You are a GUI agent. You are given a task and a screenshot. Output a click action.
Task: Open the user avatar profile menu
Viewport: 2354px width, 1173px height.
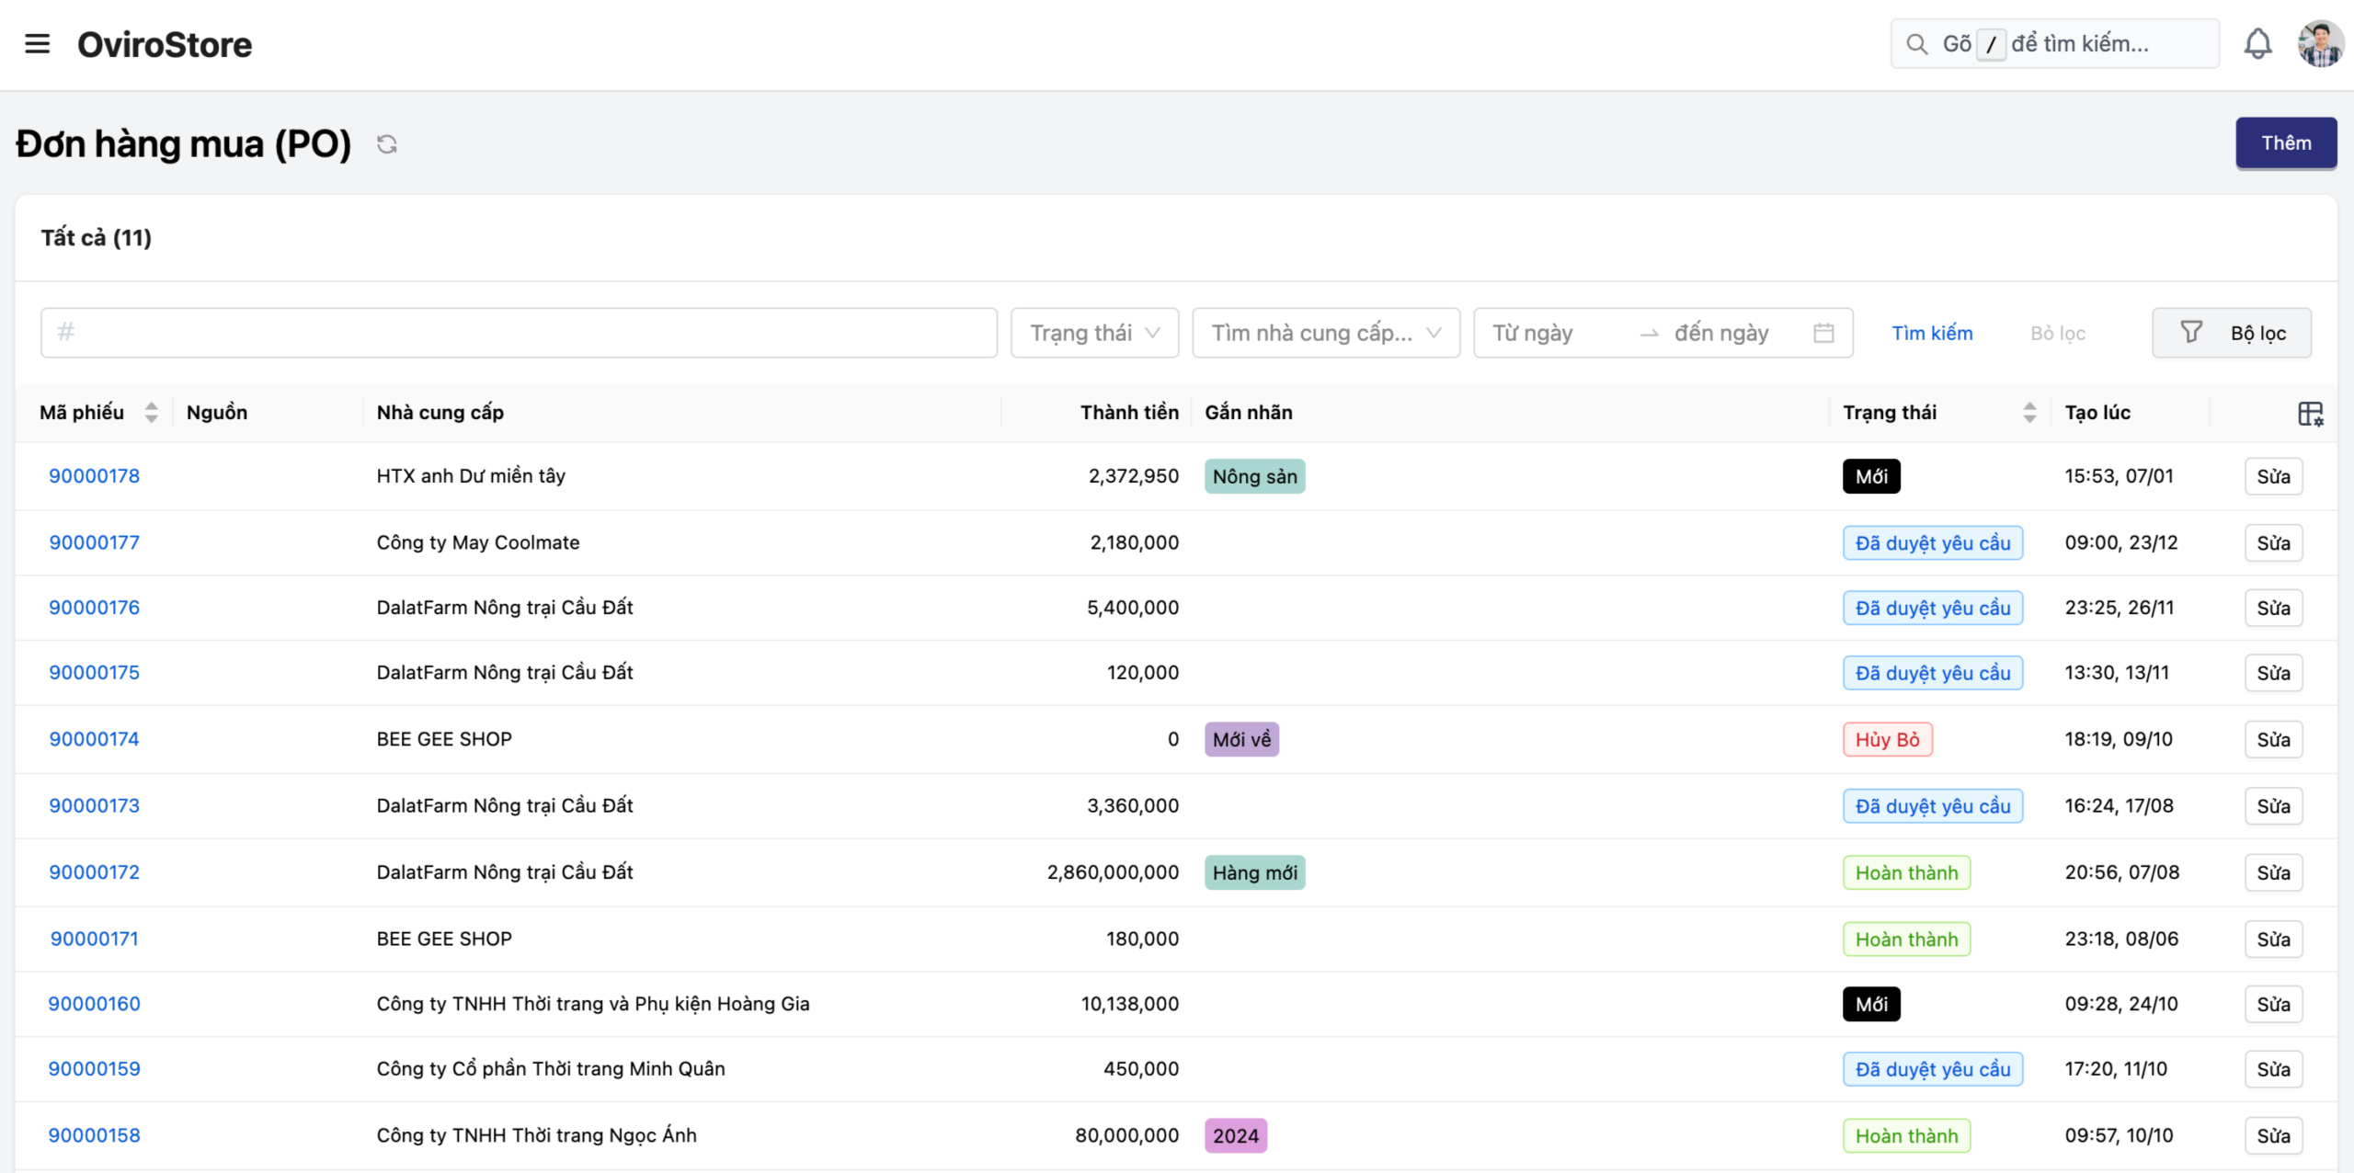point(2319,44)
